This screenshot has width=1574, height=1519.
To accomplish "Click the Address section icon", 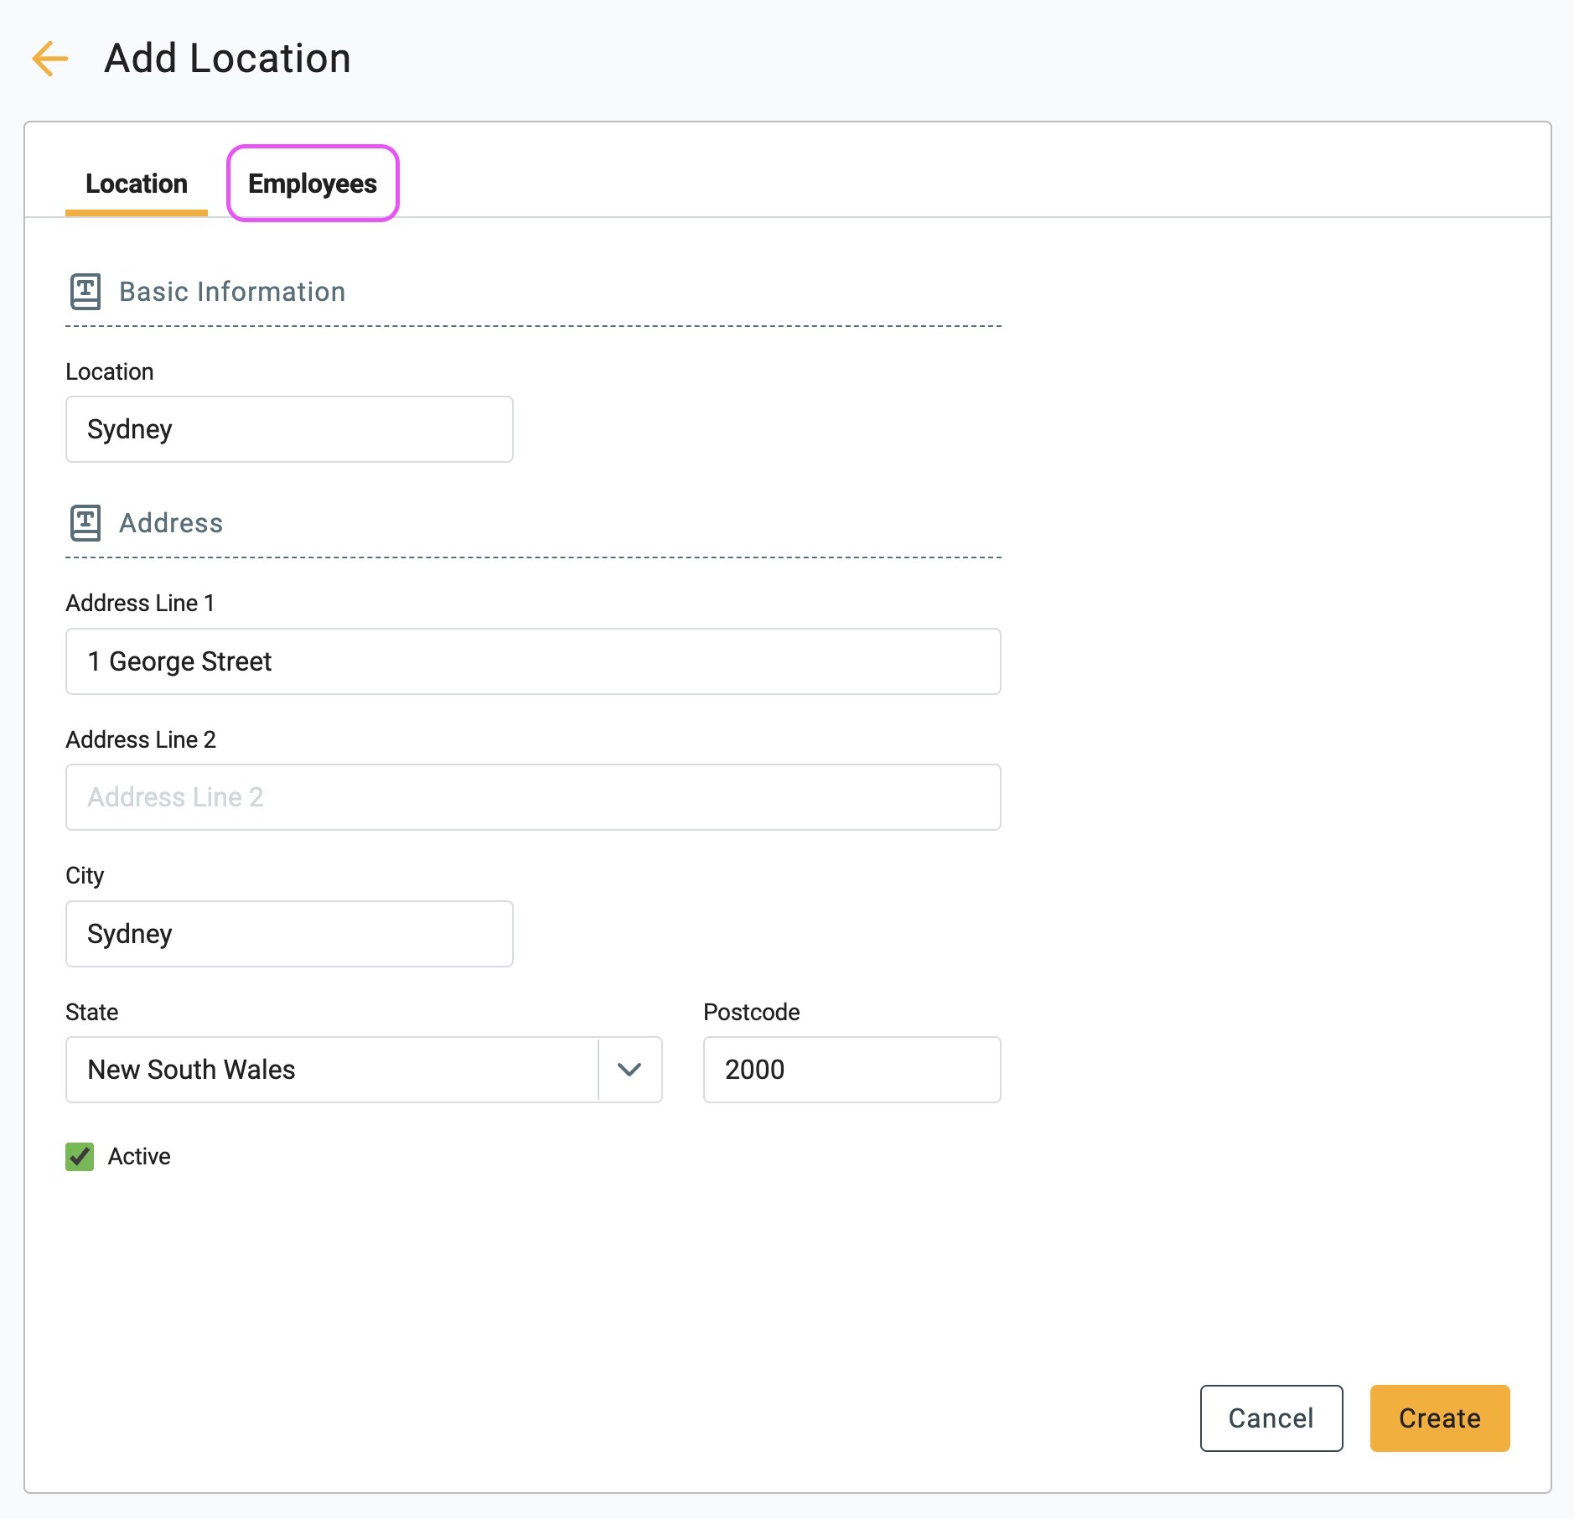I will click(x=85, y=523).
